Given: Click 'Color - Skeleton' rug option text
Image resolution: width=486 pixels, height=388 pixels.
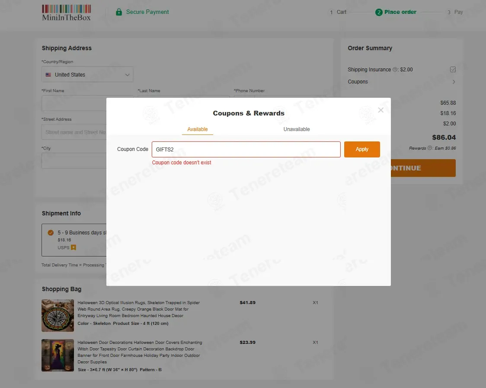Looking at the screenshot, I should tap(94, 324).
